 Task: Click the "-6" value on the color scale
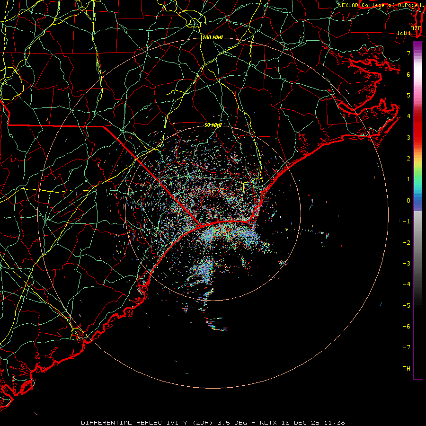(x=407, y=327)
